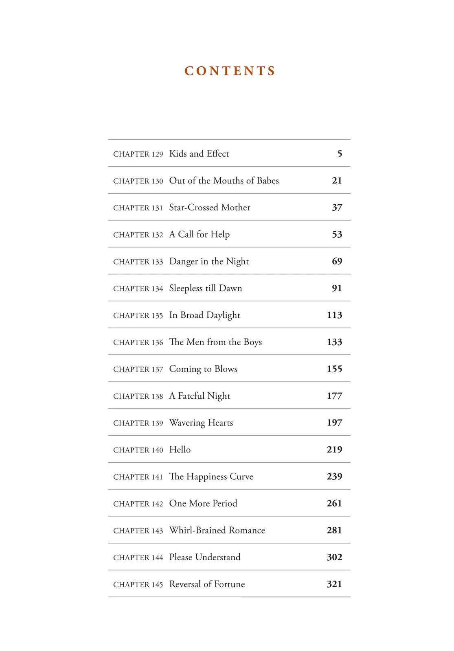The height and width of the screenshot is (651, 454).
Task: Navigate to Chapter 135 In Broad Daylight
Action: point(229,315)
